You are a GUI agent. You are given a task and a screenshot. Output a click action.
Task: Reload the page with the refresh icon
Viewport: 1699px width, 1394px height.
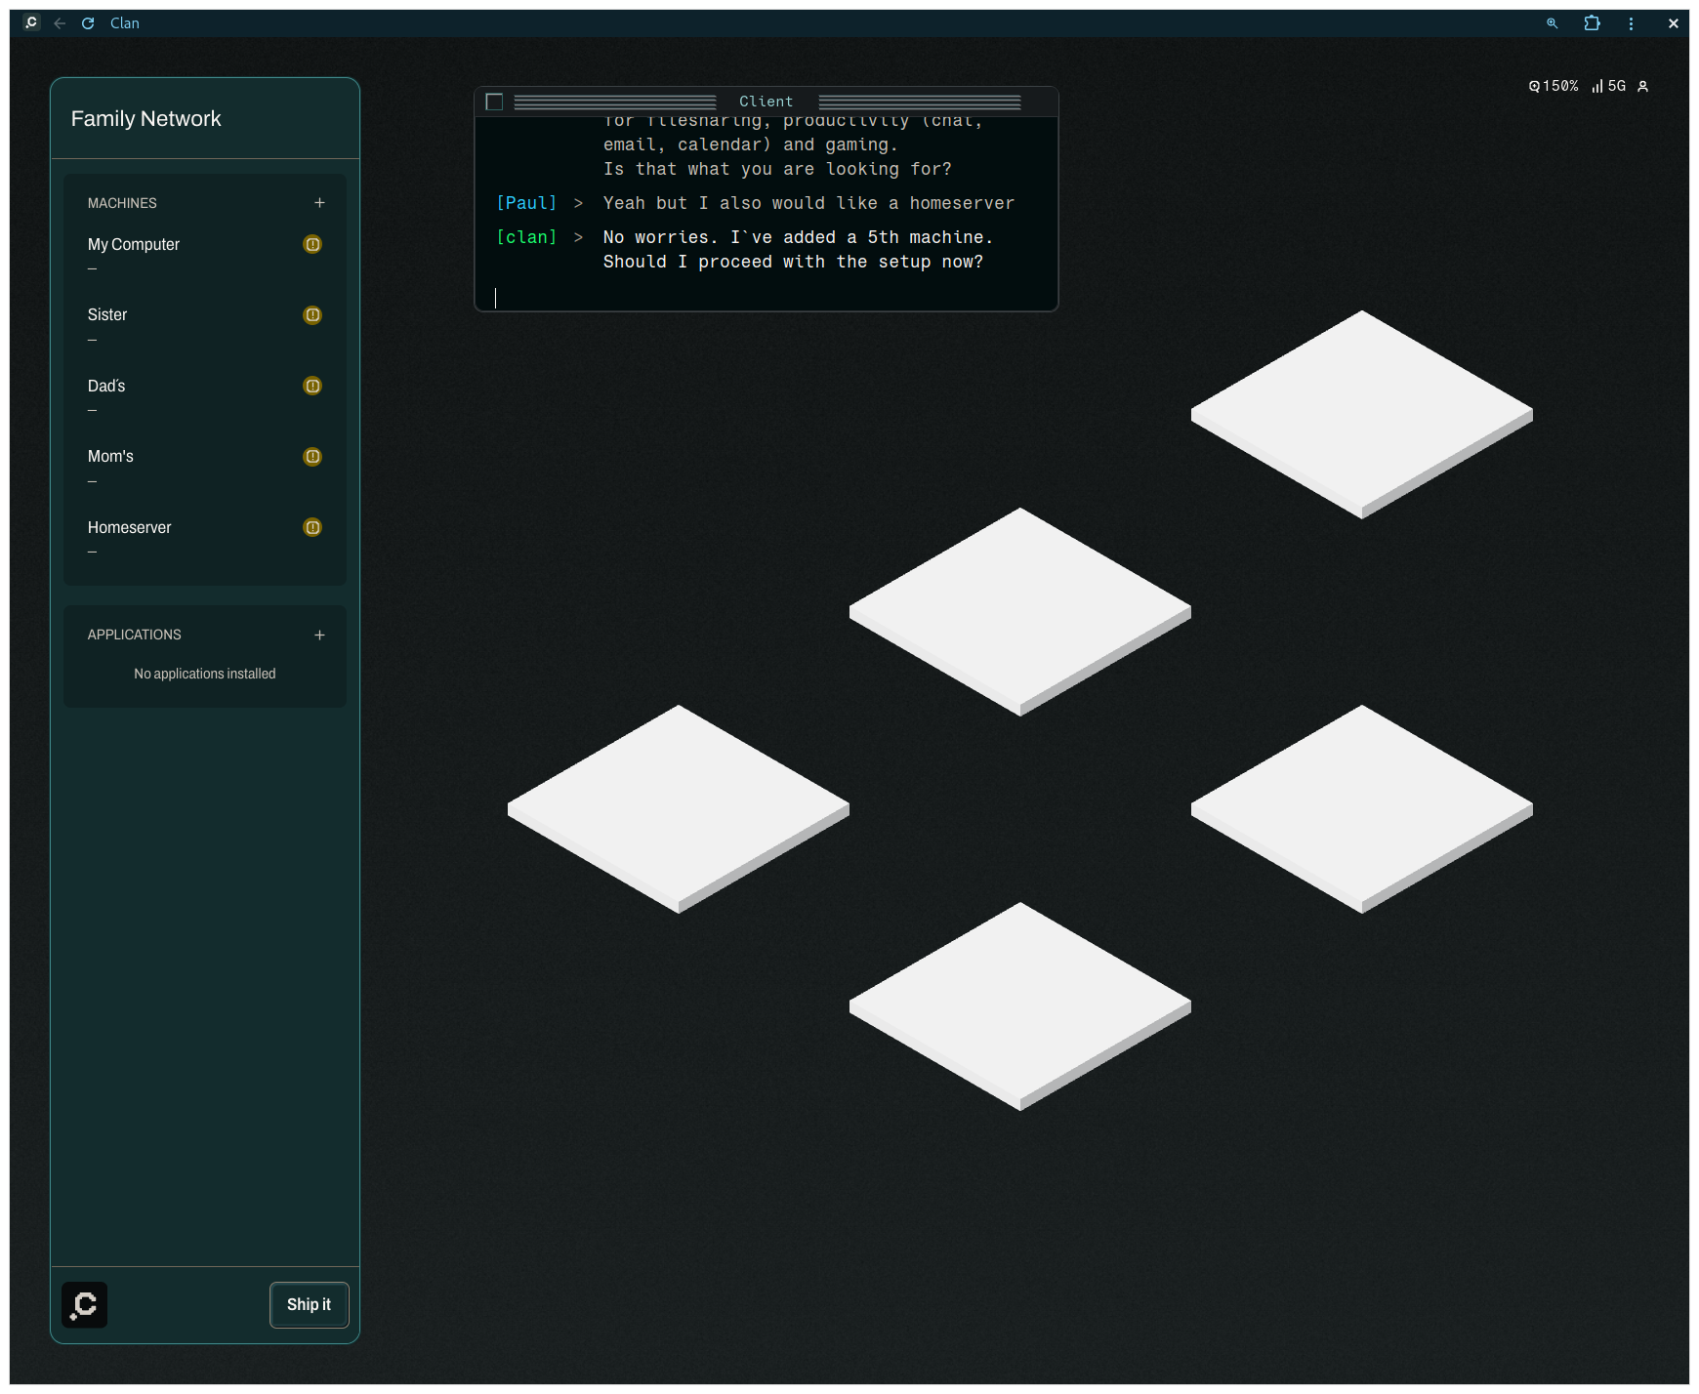pos(88,23)
